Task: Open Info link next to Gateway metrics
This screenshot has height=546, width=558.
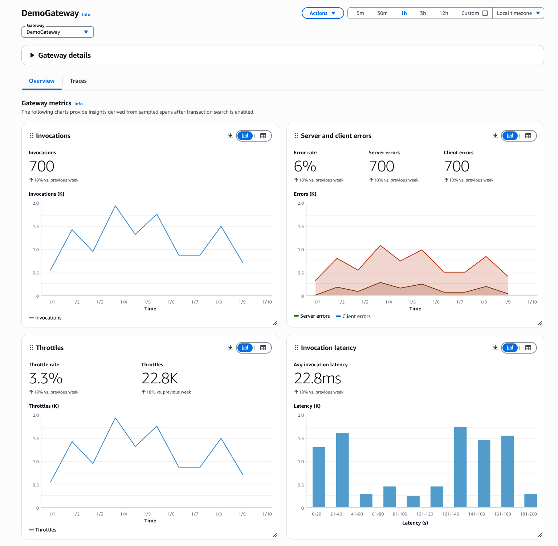Action: pos(78,104)
